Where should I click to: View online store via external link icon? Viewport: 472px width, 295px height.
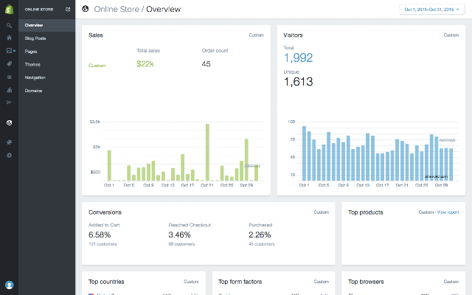click(68, 10)
